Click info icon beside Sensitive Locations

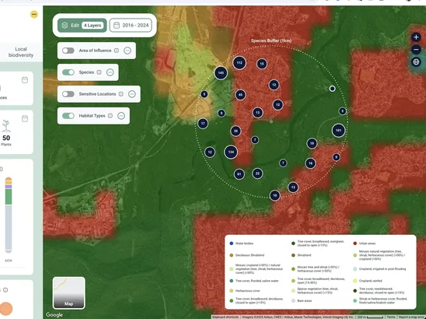pos(121,94)
